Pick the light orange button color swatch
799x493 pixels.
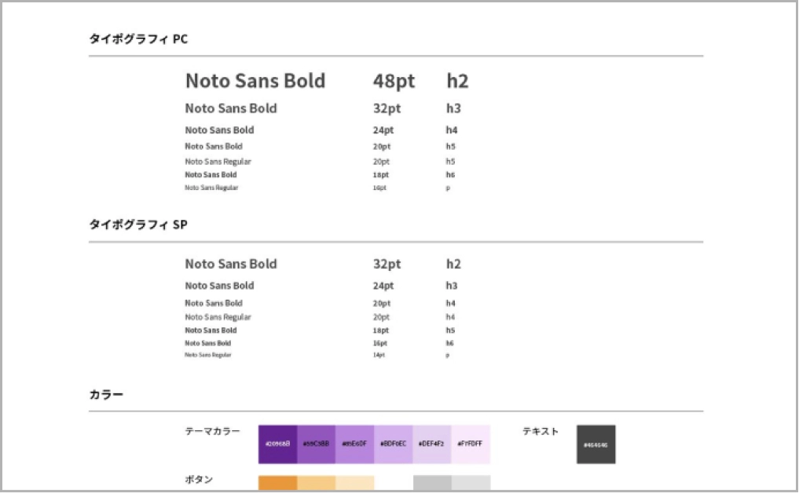click(x=317, y=483)
